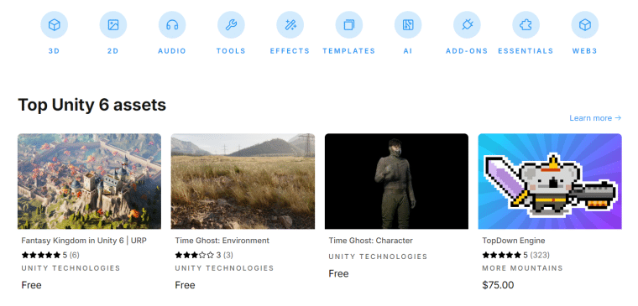
Task: Open the Web3 category cube icon
Action: [585, 25]
